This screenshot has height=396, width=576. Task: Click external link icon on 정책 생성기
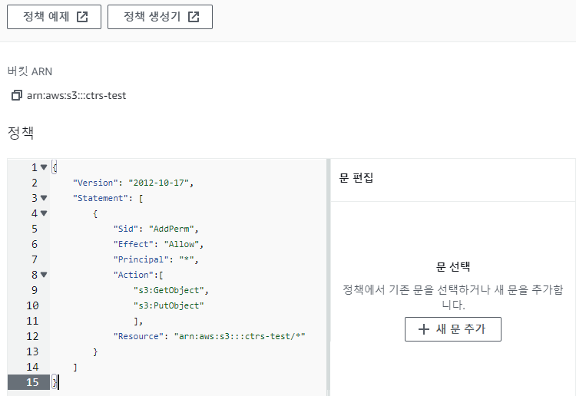click(x=194, y=17)
